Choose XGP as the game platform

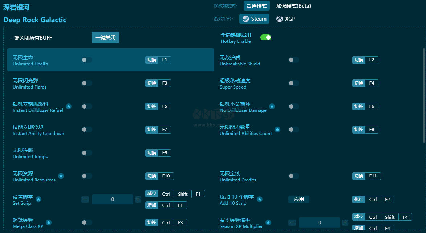286,19
